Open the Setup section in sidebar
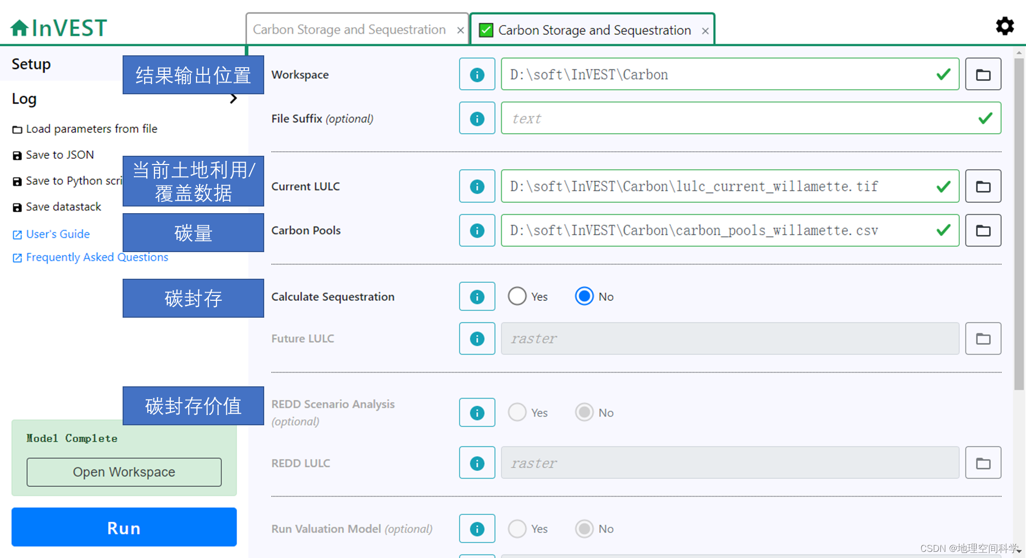This screenshot has width=1026, height=558. (31, 64)
